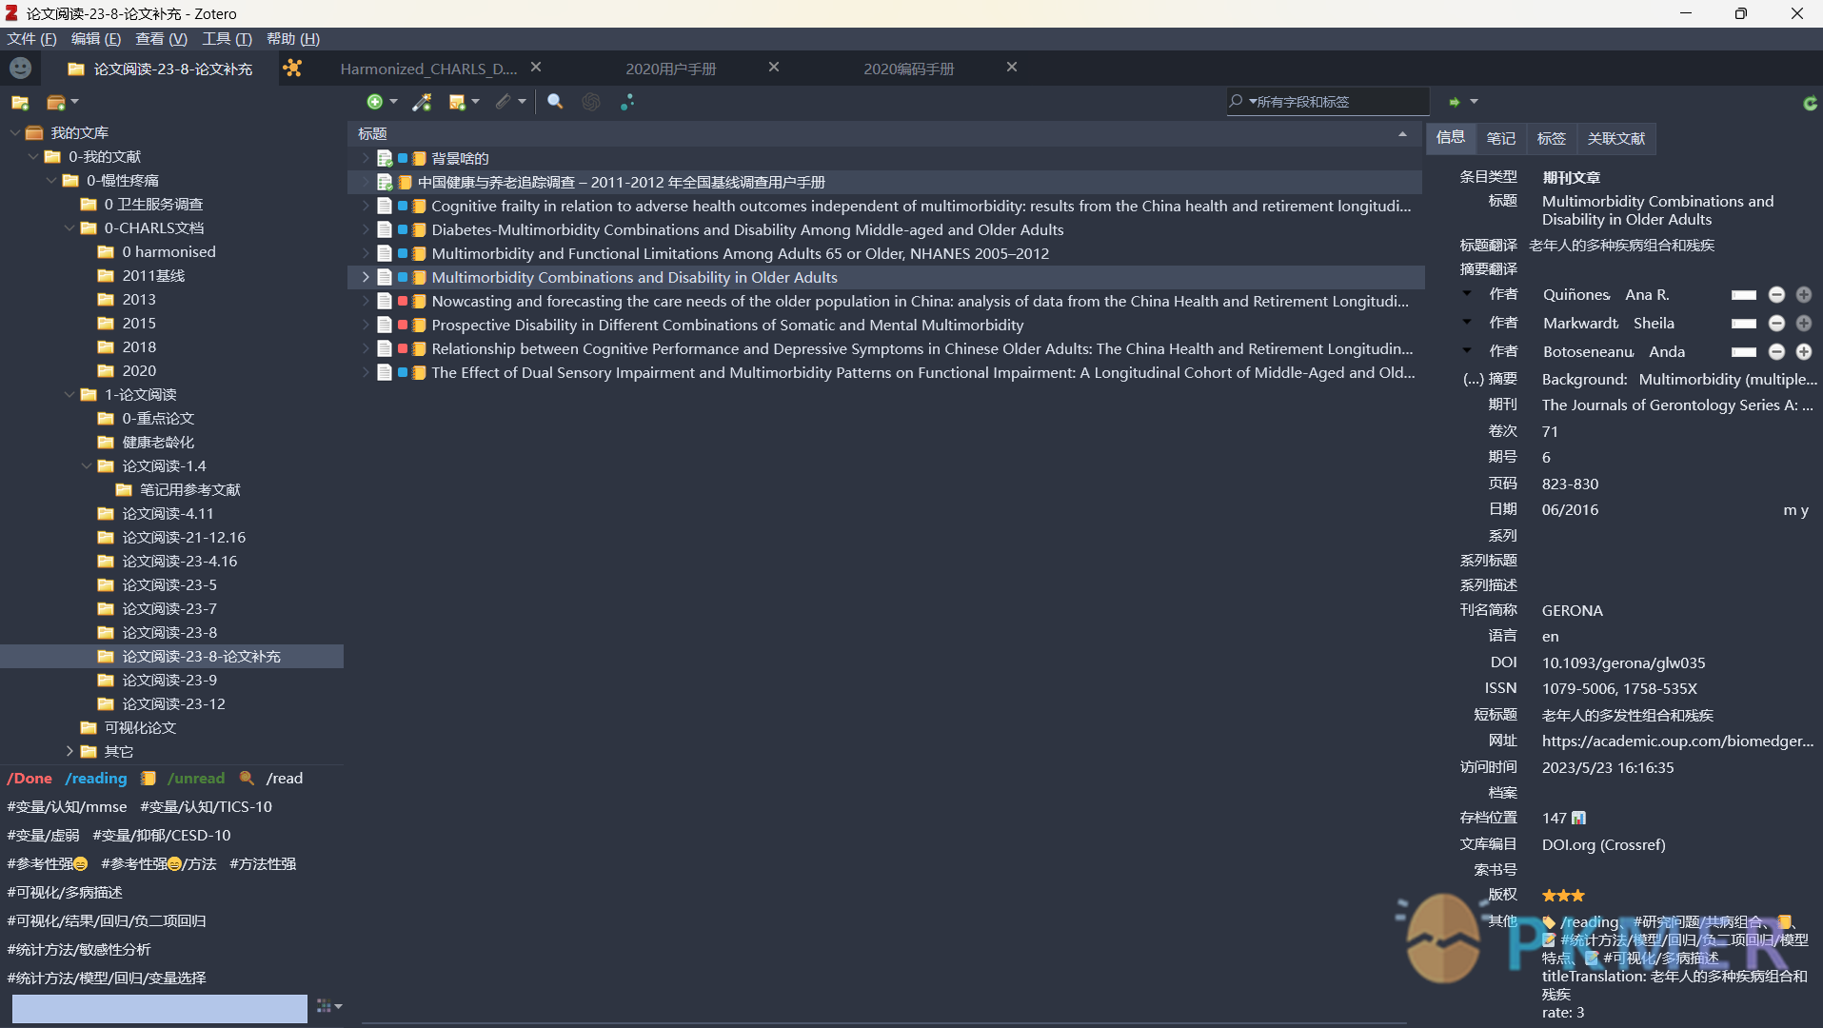Filter by the #变量/认知/mmse tag

point(67,807)
